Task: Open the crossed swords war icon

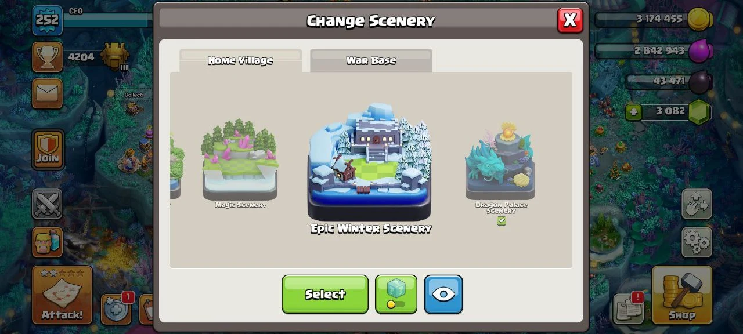Action: click(47, 204)
